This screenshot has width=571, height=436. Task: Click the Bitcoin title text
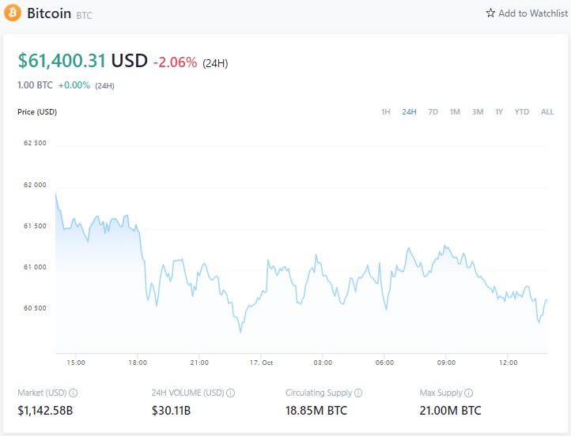pyautogui.click(x=49, y=13)
